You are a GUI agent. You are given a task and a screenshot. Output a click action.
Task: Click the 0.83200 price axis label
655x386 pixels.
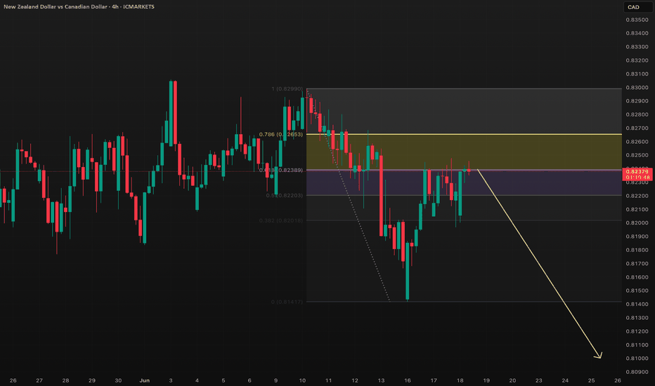pyautogui.click(x=637, y=60)
